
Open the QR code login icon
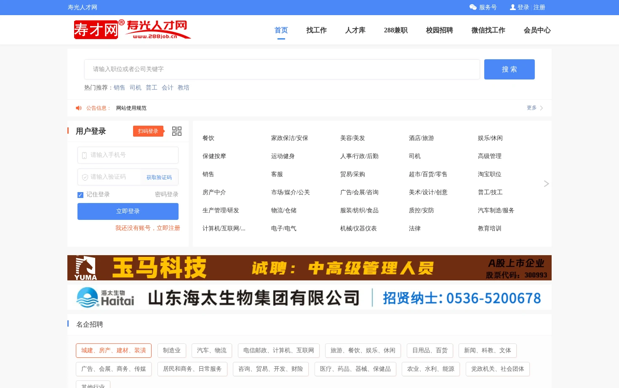pos(177,131)
